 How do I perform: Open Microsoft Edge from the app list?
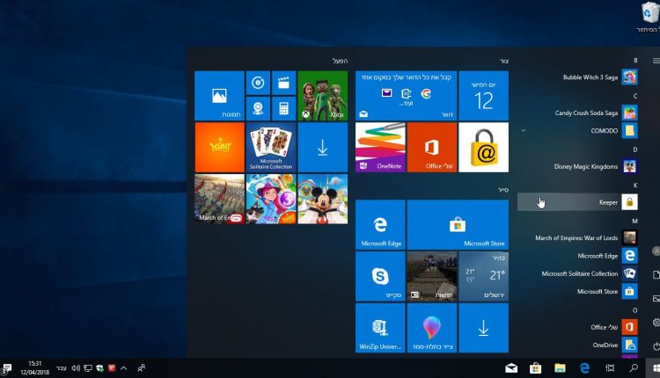click(577, 256)
